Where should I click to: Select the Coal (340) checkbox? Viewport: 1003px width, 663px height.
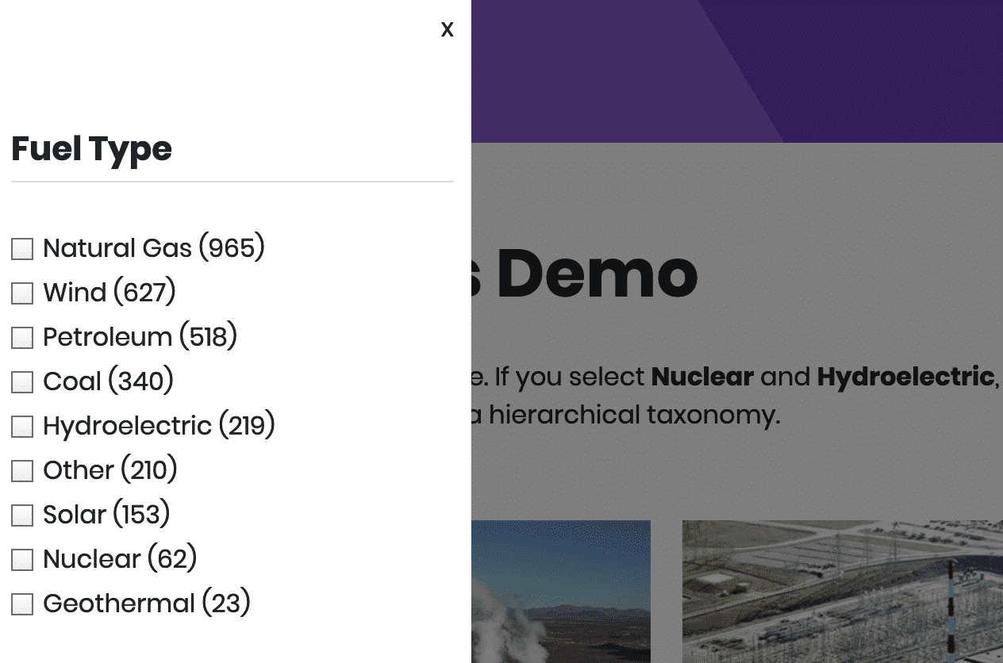22,382
